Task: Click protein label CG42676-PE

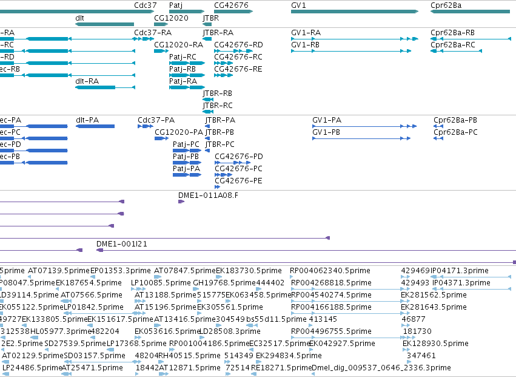Action: (238, 181)
